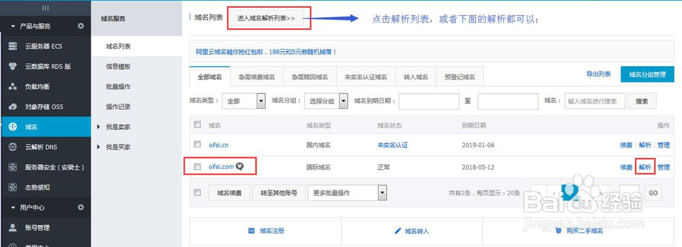Click the 搜索 button

(x=642, y=101)
